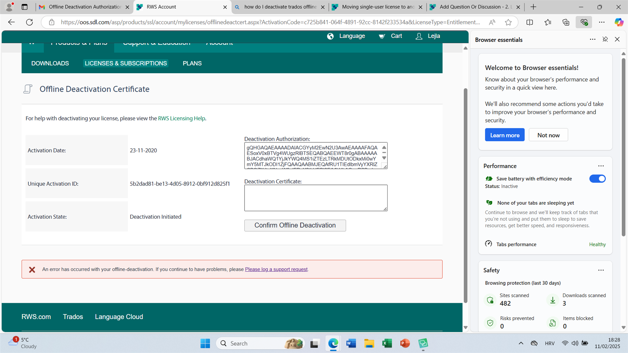Click the browser address bar URL

270,22
